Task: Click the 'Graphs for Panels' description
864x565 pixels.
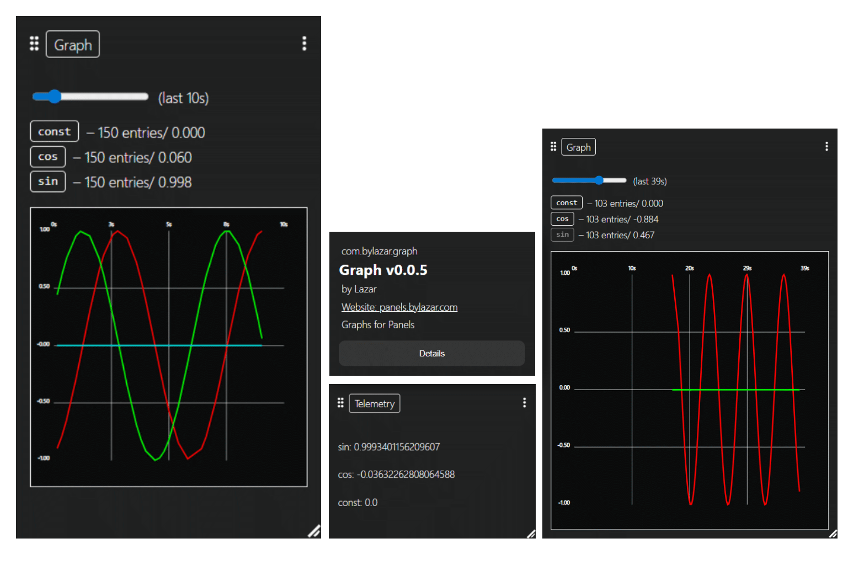Action: click(378, 324)
